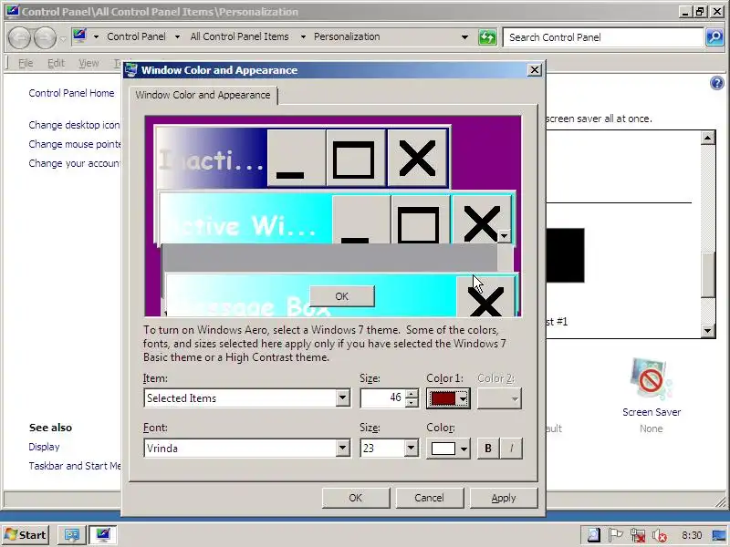Select the Window Color and Appearance tab
This screenshot has height=547, width=730.
point(203,95)
